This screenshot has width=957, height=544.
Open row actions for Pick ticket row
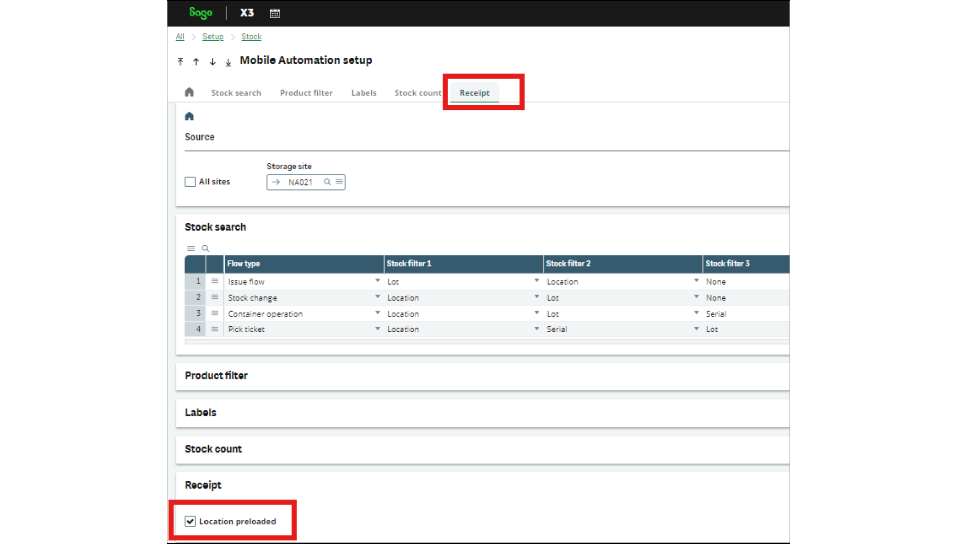[215, 329]
